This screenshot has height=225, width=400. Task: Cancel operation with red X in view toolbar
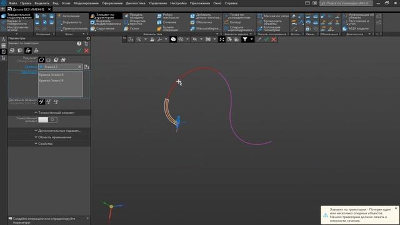click(x=274, y=39)
